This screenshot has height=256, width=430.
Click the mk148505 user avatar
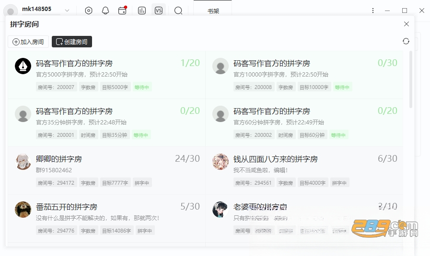click(11, 11)
